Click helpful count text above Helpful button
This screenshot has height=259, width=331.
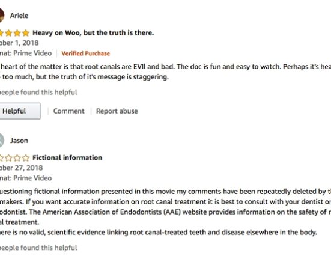(38, 93)
